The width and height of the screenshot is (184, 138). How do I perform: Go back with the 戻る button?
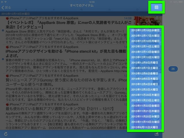coord(6,8)
